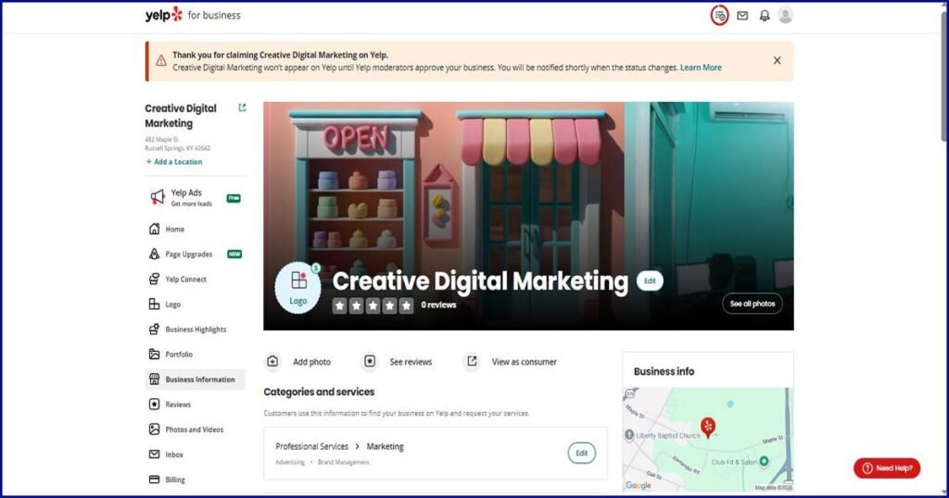Image resolution: width=949 pixels, height=498 pixels.
Task: Click the Page Upgrades rocket icon
Action: [x=155, y=255]
